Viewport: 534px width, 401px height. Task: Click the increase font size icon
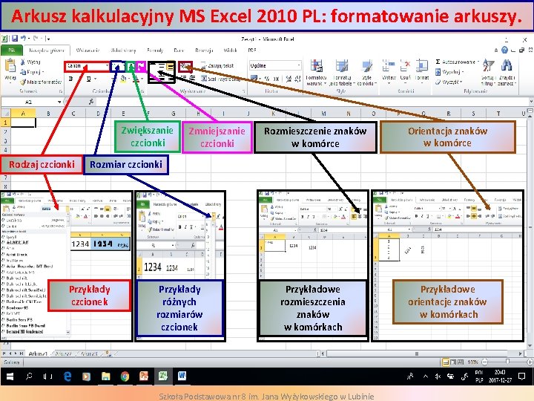pyautogui.click(x=131, y=66)
